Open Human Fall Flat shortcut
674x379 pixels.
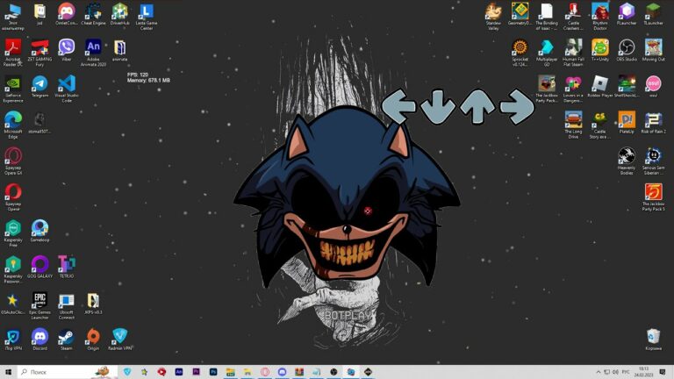(573, 53)
